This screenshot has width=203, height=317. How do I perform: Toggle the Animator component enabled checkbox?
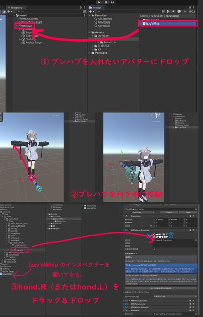tap(129, 310)
